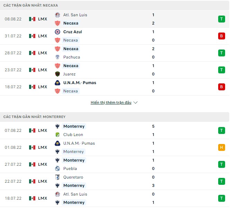Viewport: 231px width, 208px height.
Task: Click the Puebla team crest icon
Action: click(57, 169)
